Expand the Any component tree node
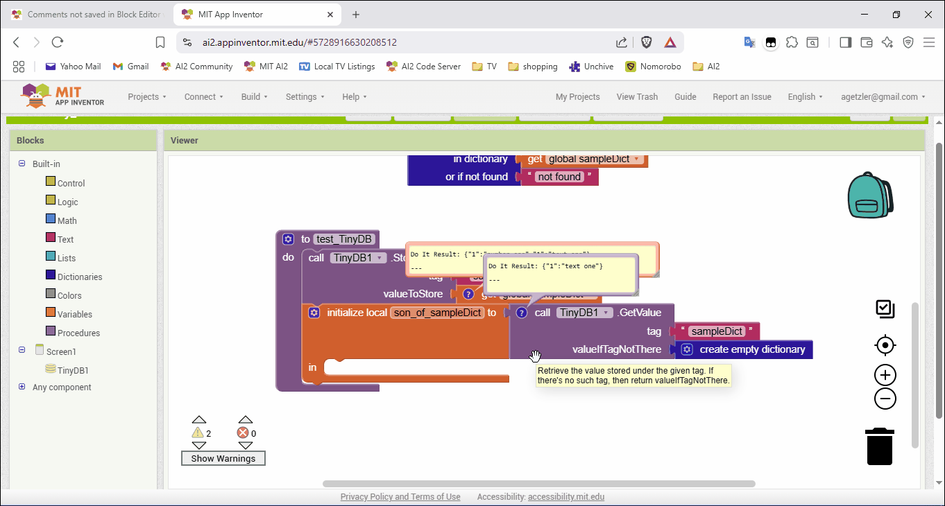945x506 pixels. (x=22, y=387)
